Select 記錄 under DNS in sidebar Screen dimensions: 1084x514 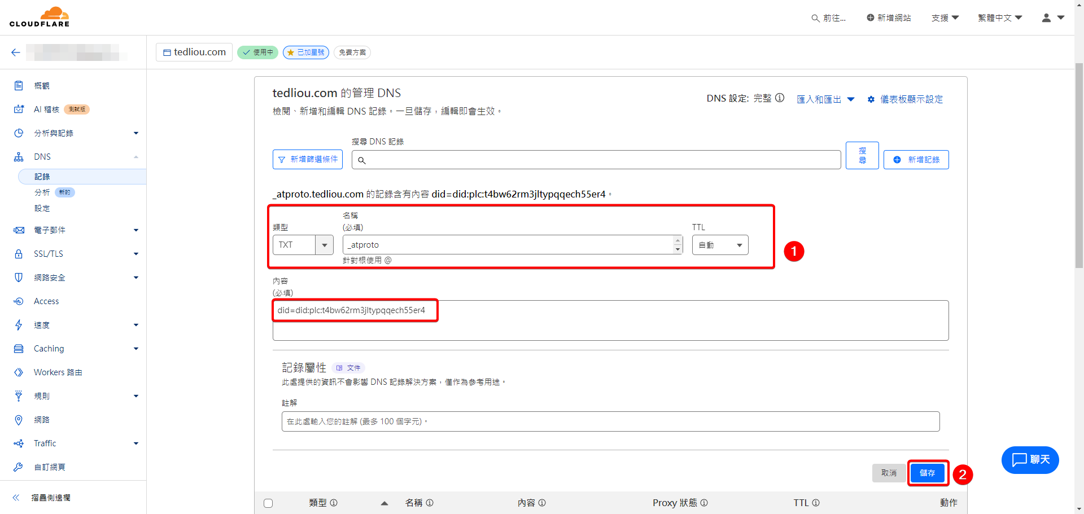42,177
